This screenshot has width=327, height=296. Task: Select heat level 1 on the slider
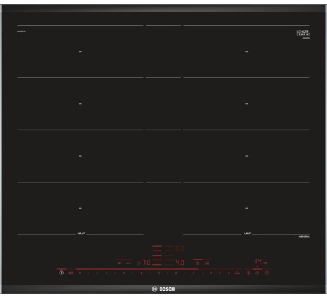[x=89, y=273]
